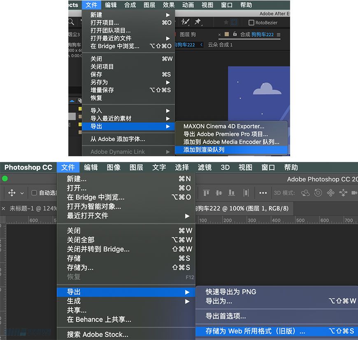Choose 导出首选项... in Photoshop
Image resolution: width=358 pixels, height=340 pixels.
pyautogui.click(x=277, y=316)
